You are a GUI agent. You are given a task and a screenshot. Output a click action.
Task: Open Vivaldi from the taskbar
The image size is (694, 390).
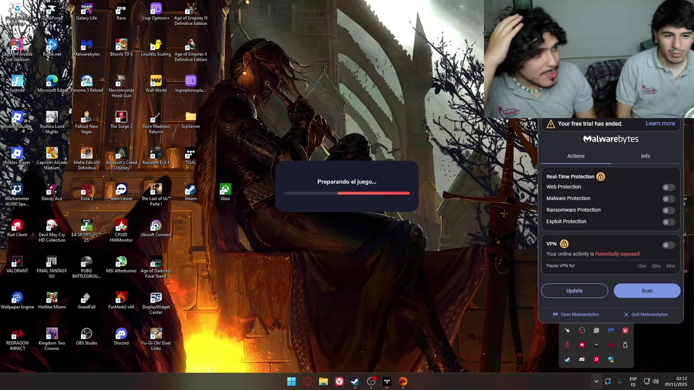tap(339, 381)
